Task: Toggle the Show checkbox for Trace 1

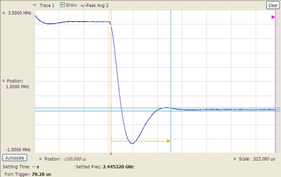Action: click(x=62, y=5)
